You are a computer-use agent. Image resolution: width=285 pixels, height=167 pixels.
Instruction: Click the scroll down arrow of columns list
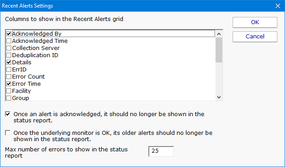[219, 97]
